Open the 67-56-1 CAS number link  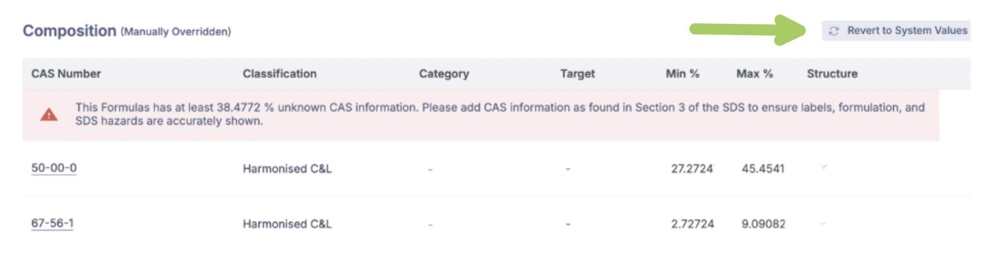click(x=53, y=223)
